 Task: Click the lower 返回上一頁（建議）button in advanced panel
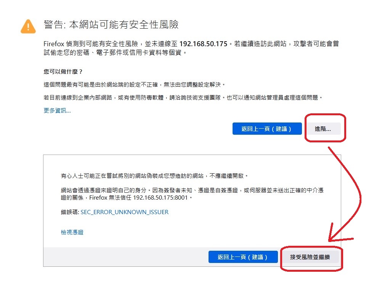243,257
